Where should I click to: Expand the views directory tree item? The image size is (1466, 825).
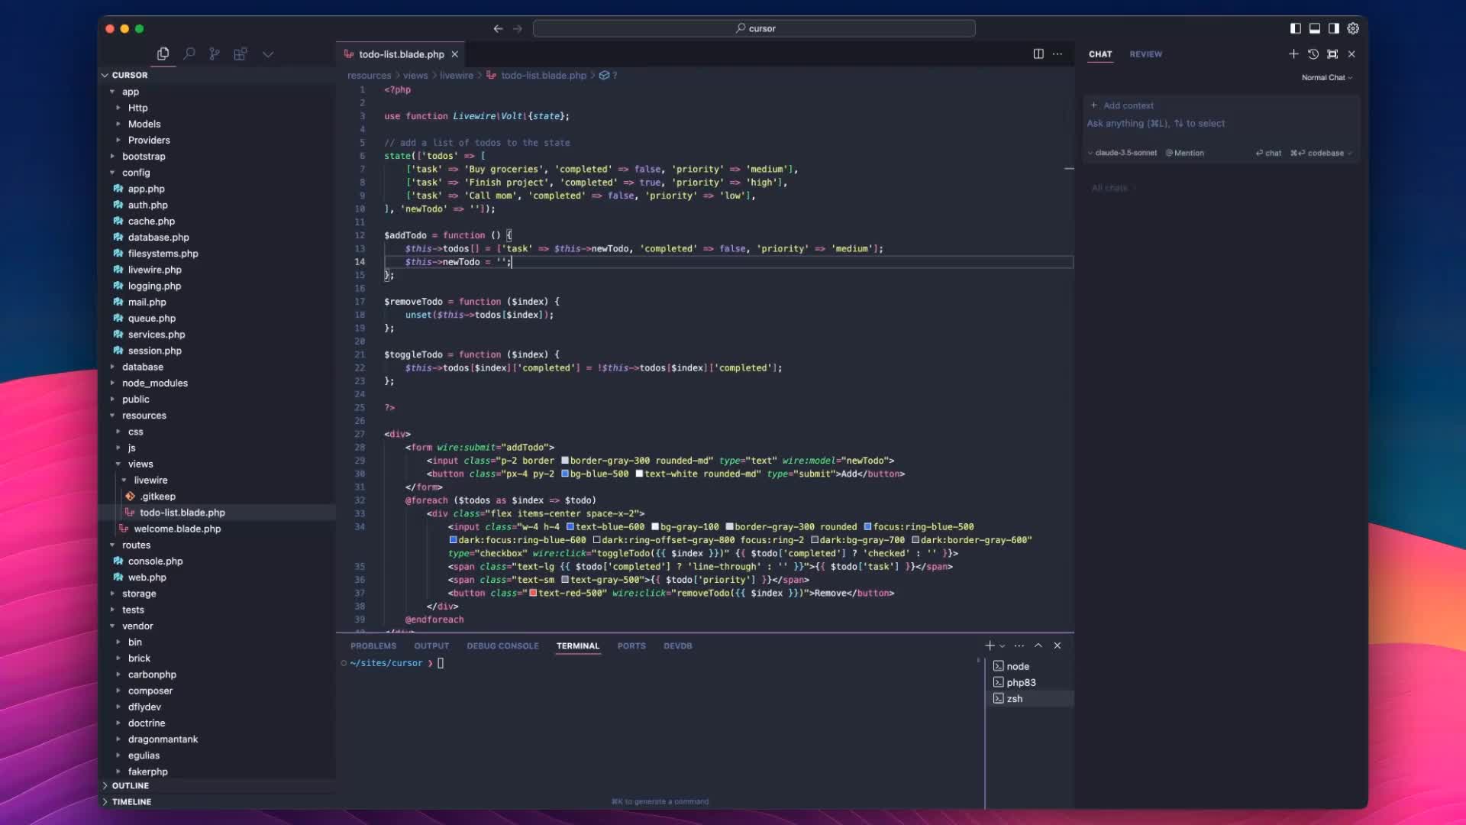[139, 464]
